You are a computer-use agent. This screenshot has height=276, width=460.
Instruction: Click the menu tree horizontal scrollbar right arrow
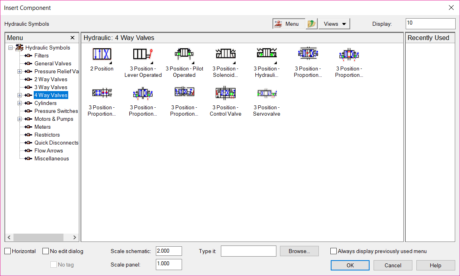coord(75,237)
